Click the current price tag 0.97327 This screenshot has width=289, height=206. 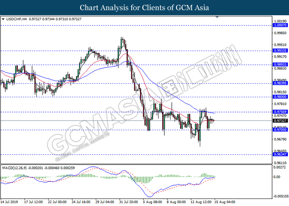coord(280,121)
